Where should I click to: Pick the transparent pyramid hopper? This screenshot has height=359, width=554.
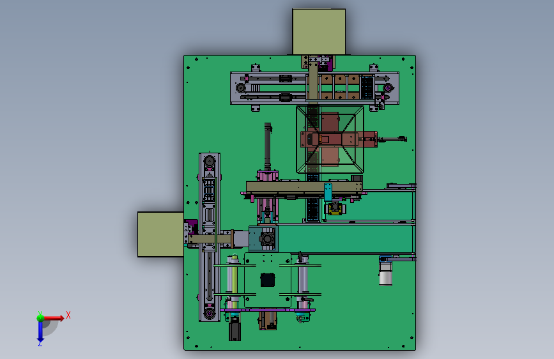(330, 139)
